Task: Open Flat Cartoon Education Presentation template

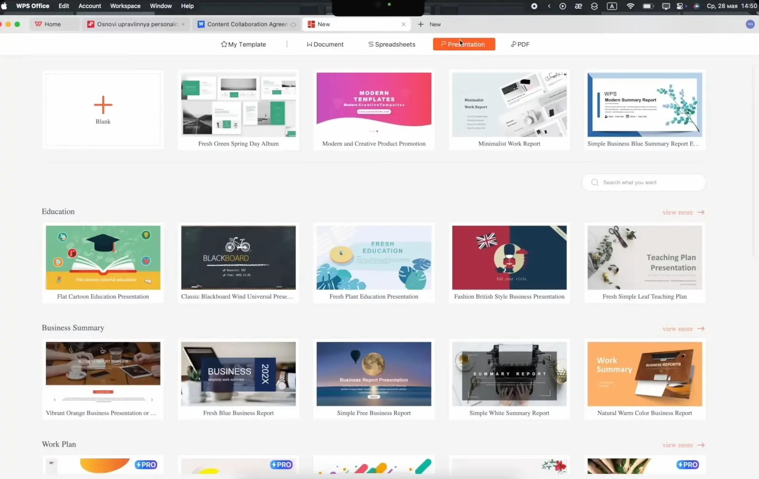Action: tap(103, 263)
